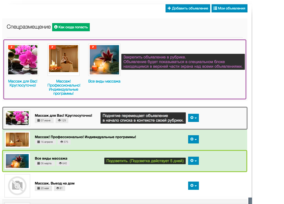Click no-photo placeholder for Массаж. Выезд на дом
The image size is (284, 204).
pyautogui.click(x=17, y=186)
